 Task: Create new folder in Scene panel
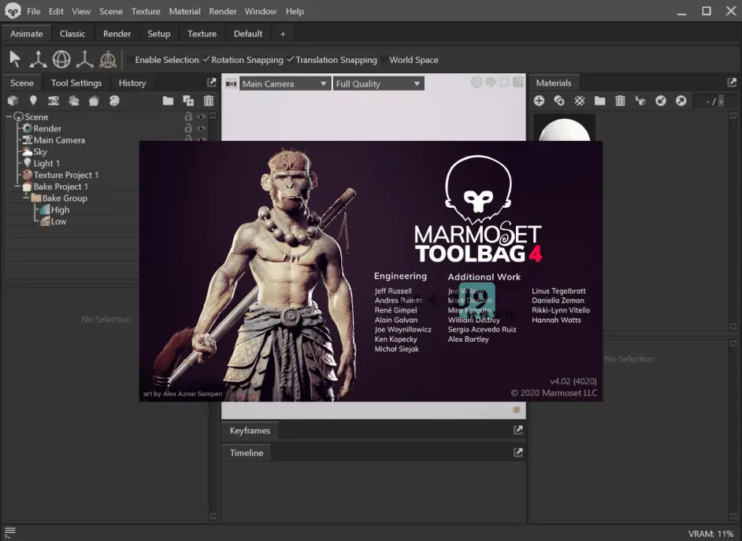tap(168, 100)
